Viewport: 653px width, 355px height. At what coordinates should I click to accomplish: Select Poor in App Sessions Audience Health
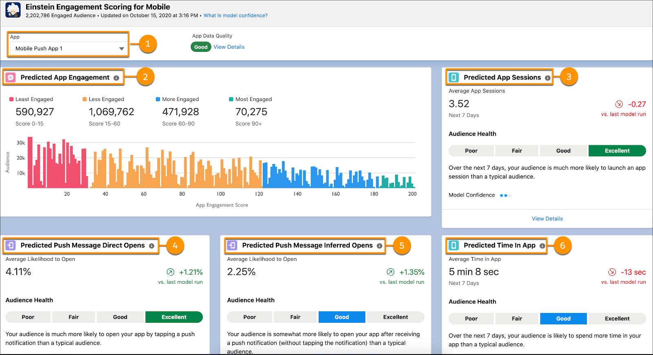(471, 151)
